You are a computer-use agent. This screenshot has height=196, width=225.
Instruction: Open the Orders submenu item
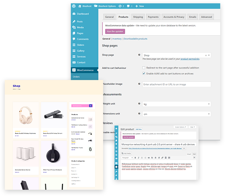(76, 77)
